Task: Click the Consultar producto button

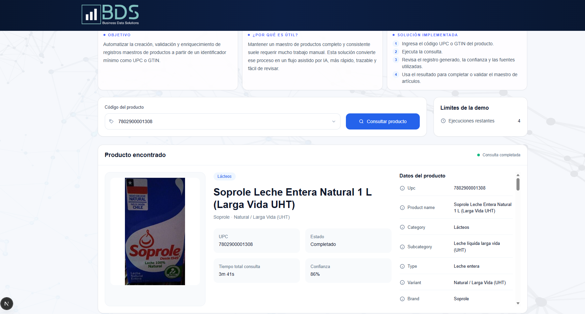Action: point(383,121)
